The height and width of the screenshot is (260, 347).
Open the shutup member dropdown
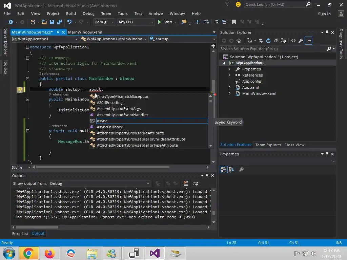coord(182,39)
